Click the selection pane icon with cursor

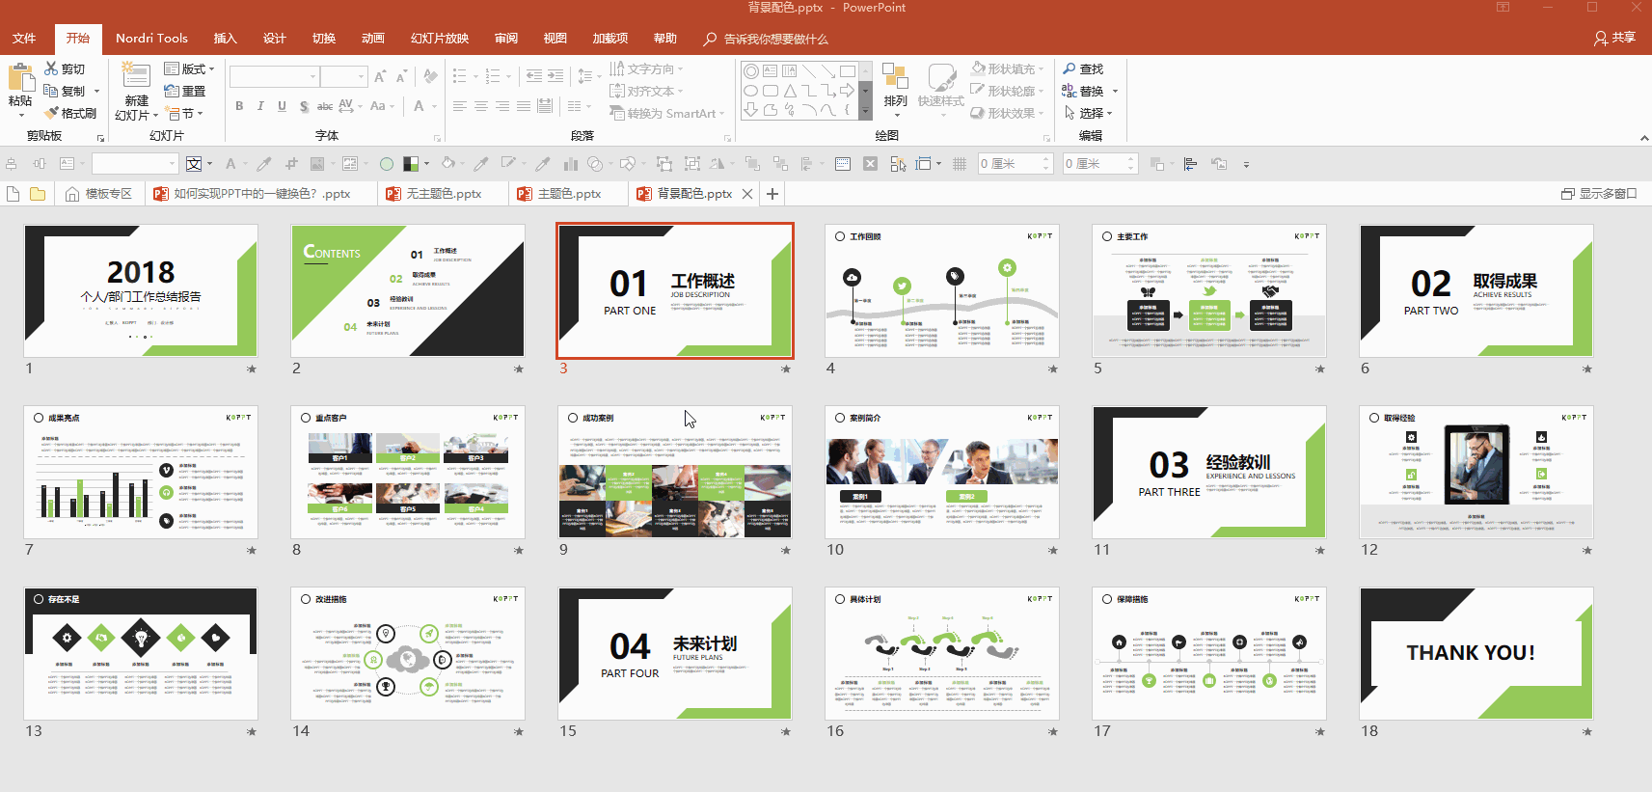pyautogui.click(x=898, y=164)
